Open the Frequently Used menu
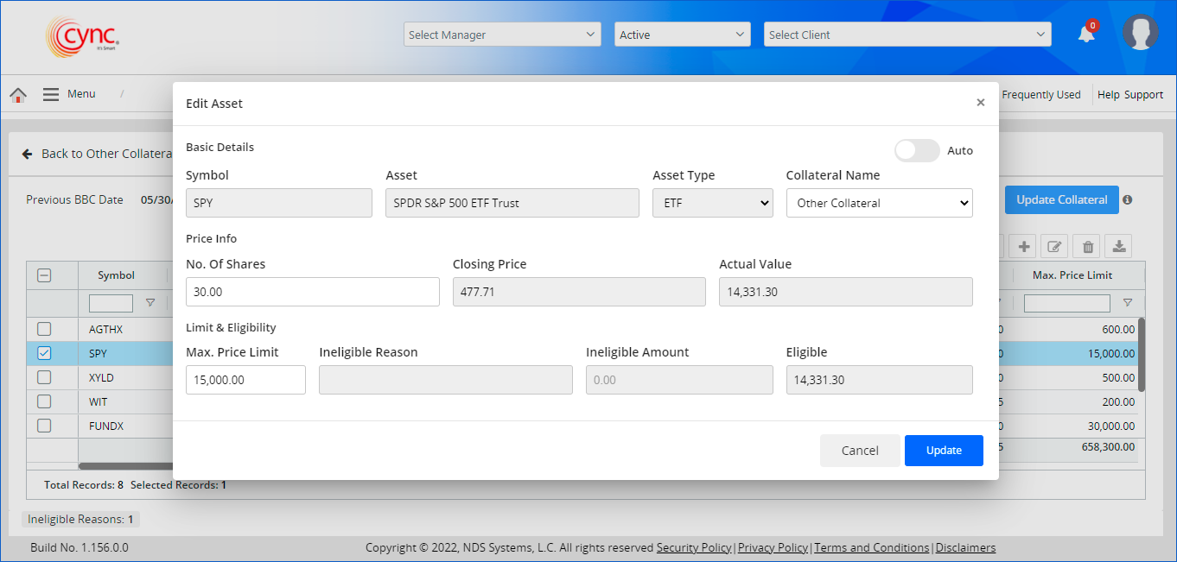 click(x=1040, y=95)
